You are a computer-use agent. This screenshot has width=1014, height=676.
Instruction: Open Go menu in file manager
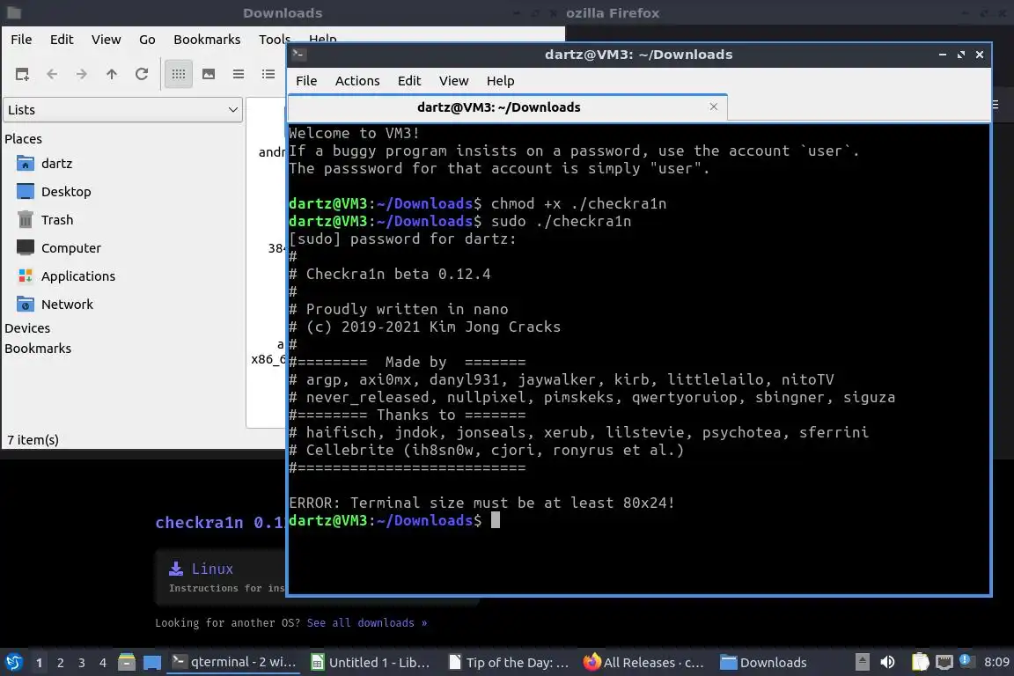(147, 40)
